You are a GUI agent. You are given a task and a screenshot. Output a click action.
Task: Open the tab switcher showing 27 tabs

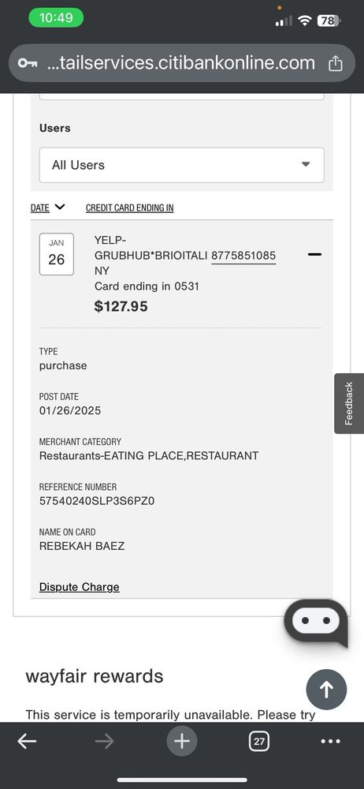tap(259, 741)
